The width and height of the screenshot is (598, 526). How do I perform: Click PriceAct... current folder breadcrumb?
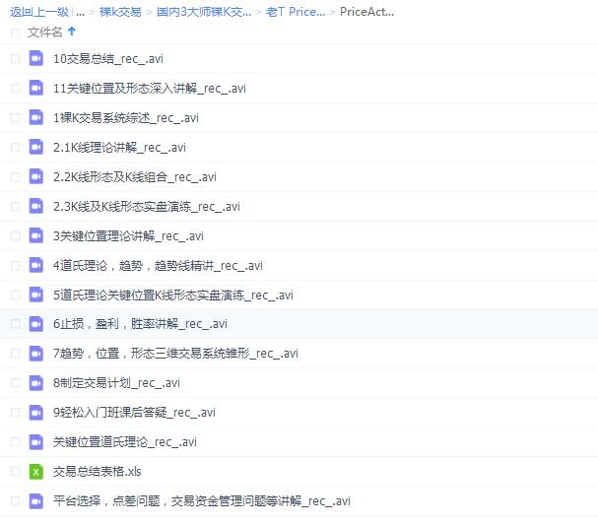pyautogui.click(x=366, y=12)
